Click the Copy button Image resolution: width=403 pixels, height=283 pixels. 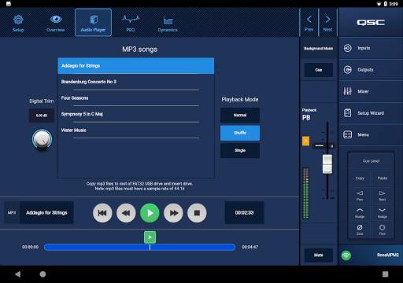tap(360, 178)
